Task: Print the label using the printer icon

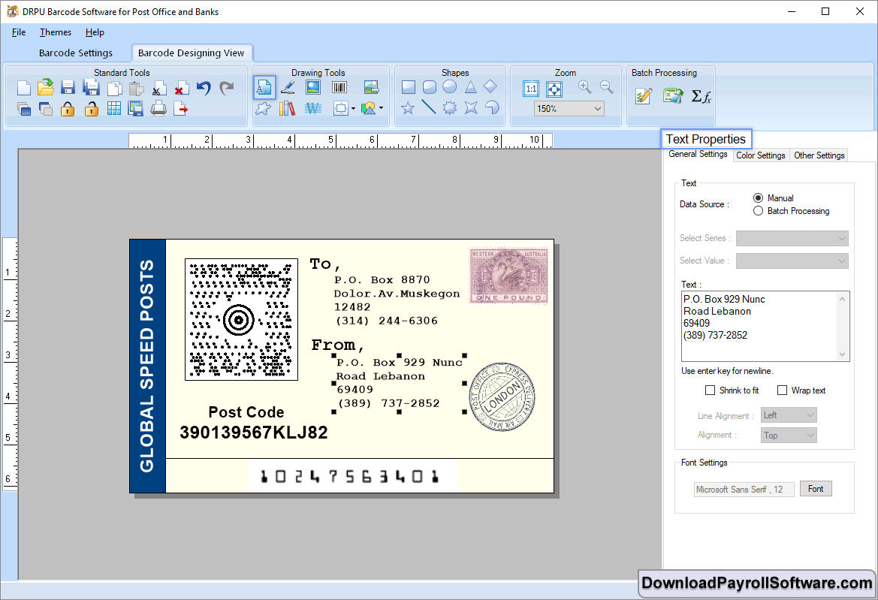Action: (158, 108)
